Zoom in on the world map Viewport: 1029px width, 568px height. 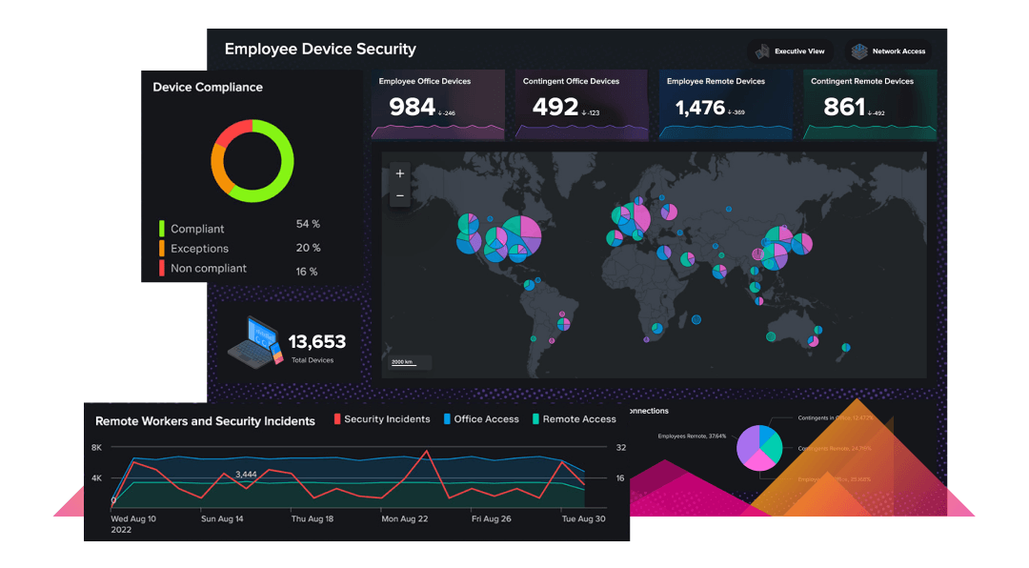pyautogui.click(x=400, y=173)
